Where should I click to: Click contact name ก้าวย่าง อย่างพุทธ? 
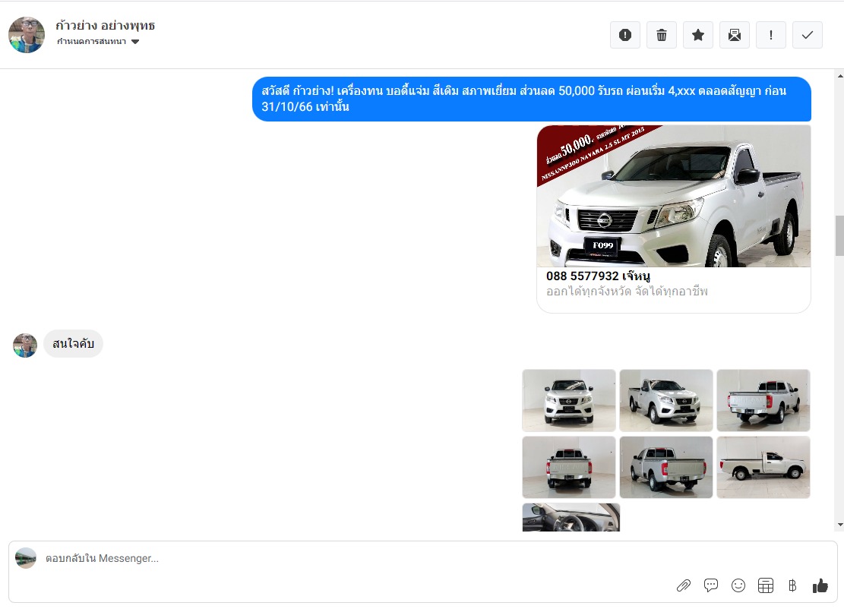pyautogui.click(x=105, y=25)
